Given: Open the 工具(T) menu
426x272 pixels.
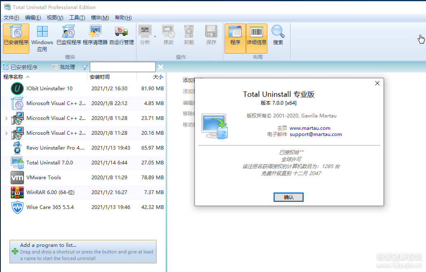Looking at the screenshot, I should click(x=77, y=18).
